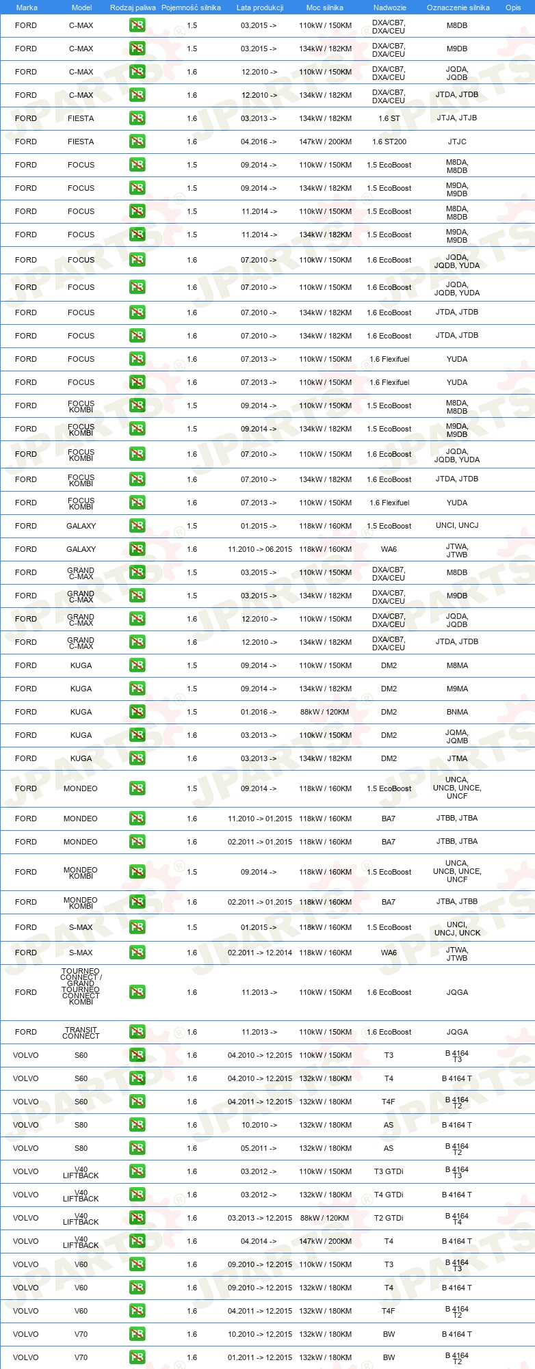Viewport: 535px width, 1369px height.
Task: Click the Rodzaj paliwa column header
Action: click(x=133, y=8)
